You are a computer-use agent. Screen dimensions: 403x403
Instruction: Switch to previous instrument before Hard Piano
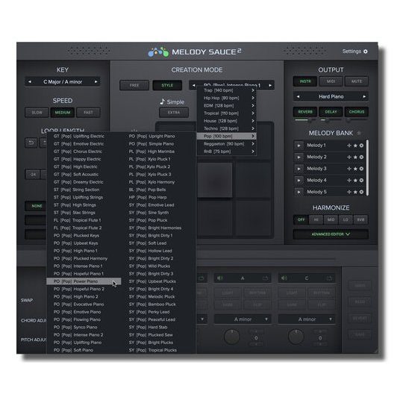tap(298, 96)
